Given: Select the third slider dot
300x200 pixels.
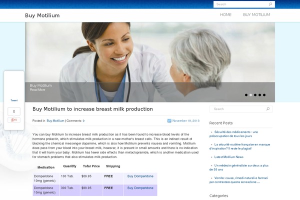Looking at the screenshot, I should pyautogui.click(x=255, y=95).
